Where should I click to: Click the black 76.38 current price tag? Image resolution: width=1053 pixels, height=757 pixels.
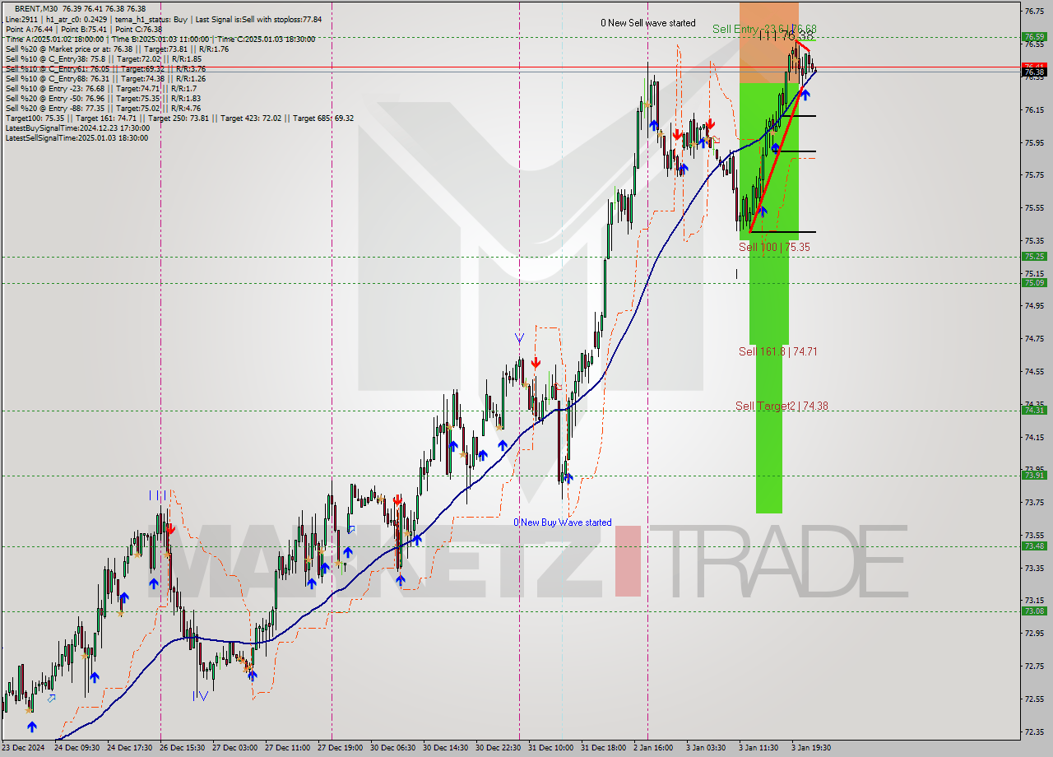(x=1034, y=72)
